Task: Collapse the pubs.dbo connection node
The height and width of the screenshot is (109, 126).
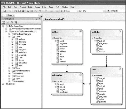Action: 6,31
